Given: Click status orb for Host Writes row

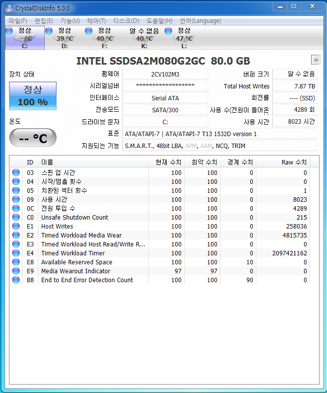Looking at the screenshot, I should click(16, 226).
